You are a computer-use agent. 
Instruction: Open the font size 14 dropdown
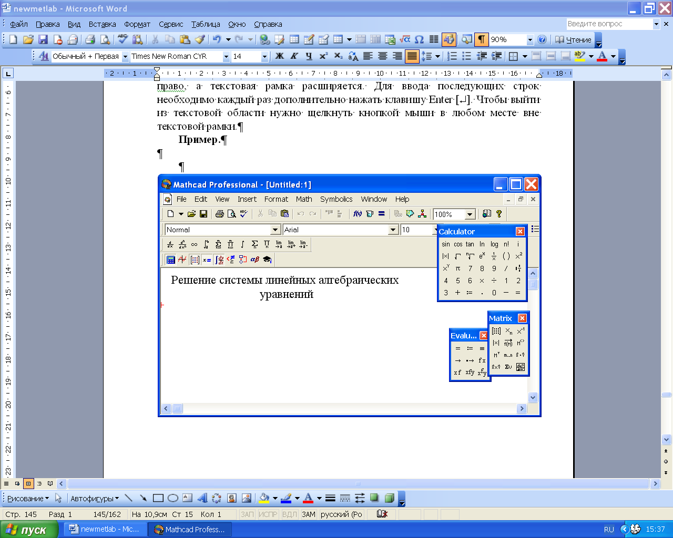(x=264, y=56)
